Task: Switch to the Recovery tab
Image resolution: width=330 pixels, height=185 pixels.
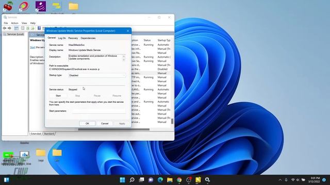Action: (x=73, y=38)
